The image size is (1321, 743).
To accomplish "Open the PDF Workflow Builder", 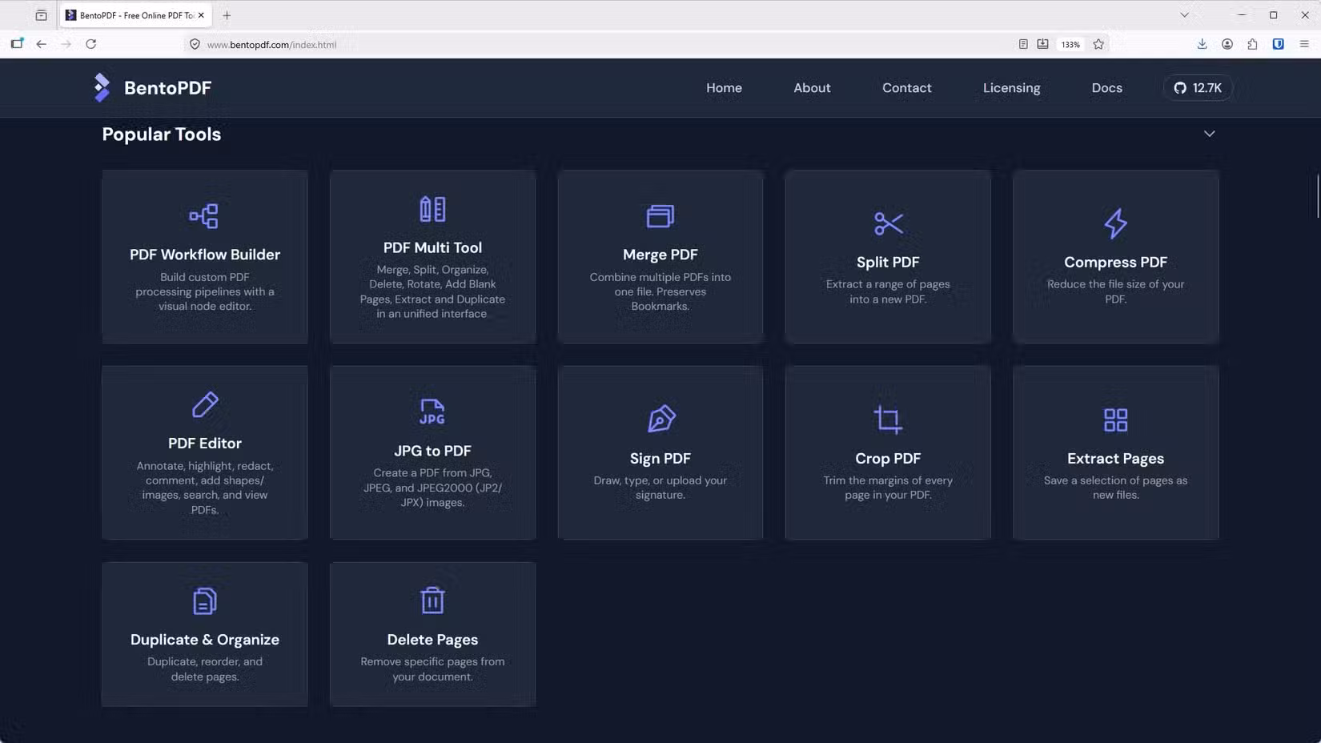I will click(204, 256).
